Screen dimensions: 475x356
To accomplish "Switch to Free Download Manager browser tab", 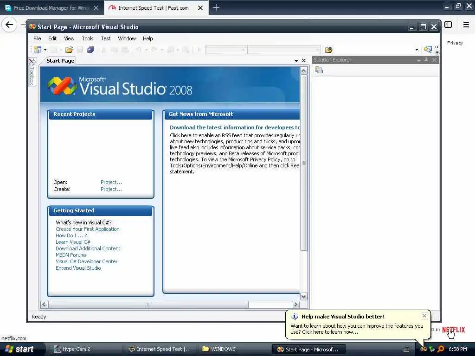I will coord(52,8).
